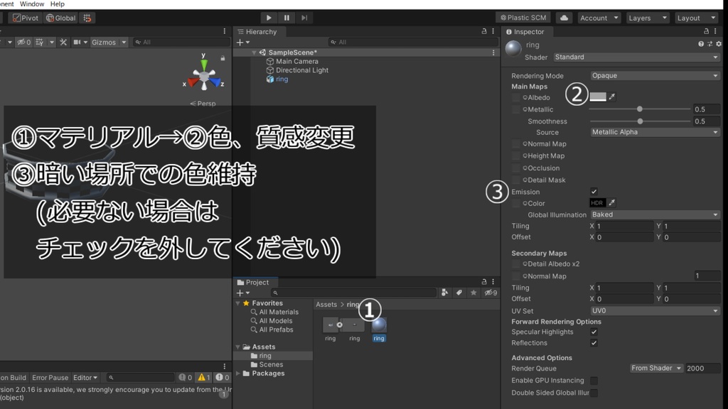Enable GPU Instancing checkbox
The height and width of the screenshot is (409, 728).
click(x=594, y=381)
